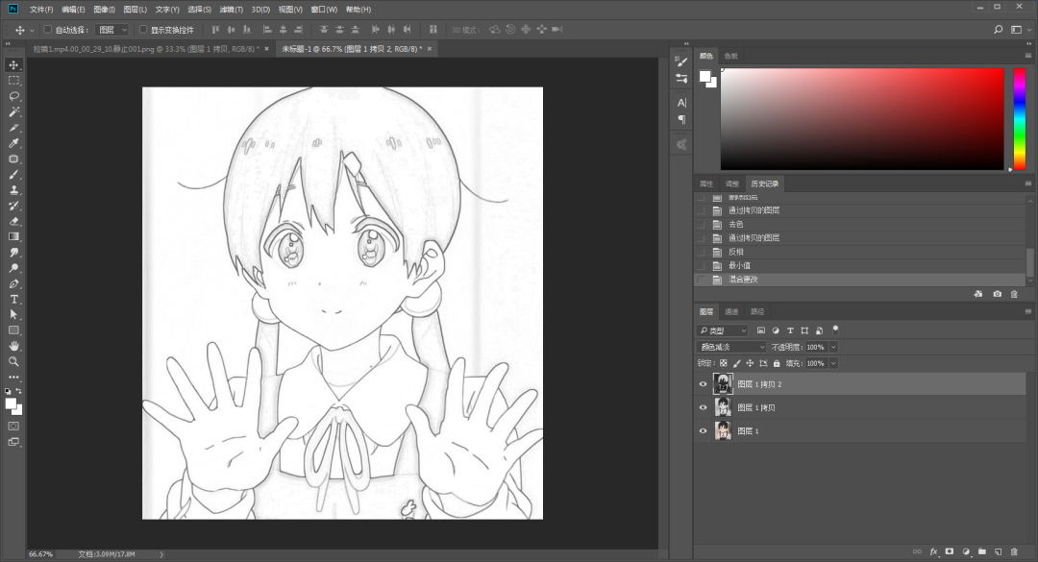Screen dimensions: 1038x562
Task: Open the search magnifier in options bar
Action: (x=999, y=30)
